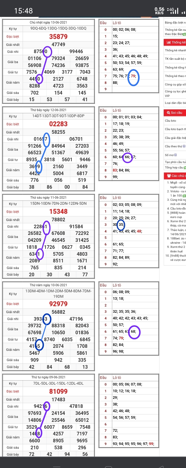Click the Chủ nhật ngày 13-06-2021 table header
Image resolution: width=186 pixels, height=468 pixels.
point(48,23)
